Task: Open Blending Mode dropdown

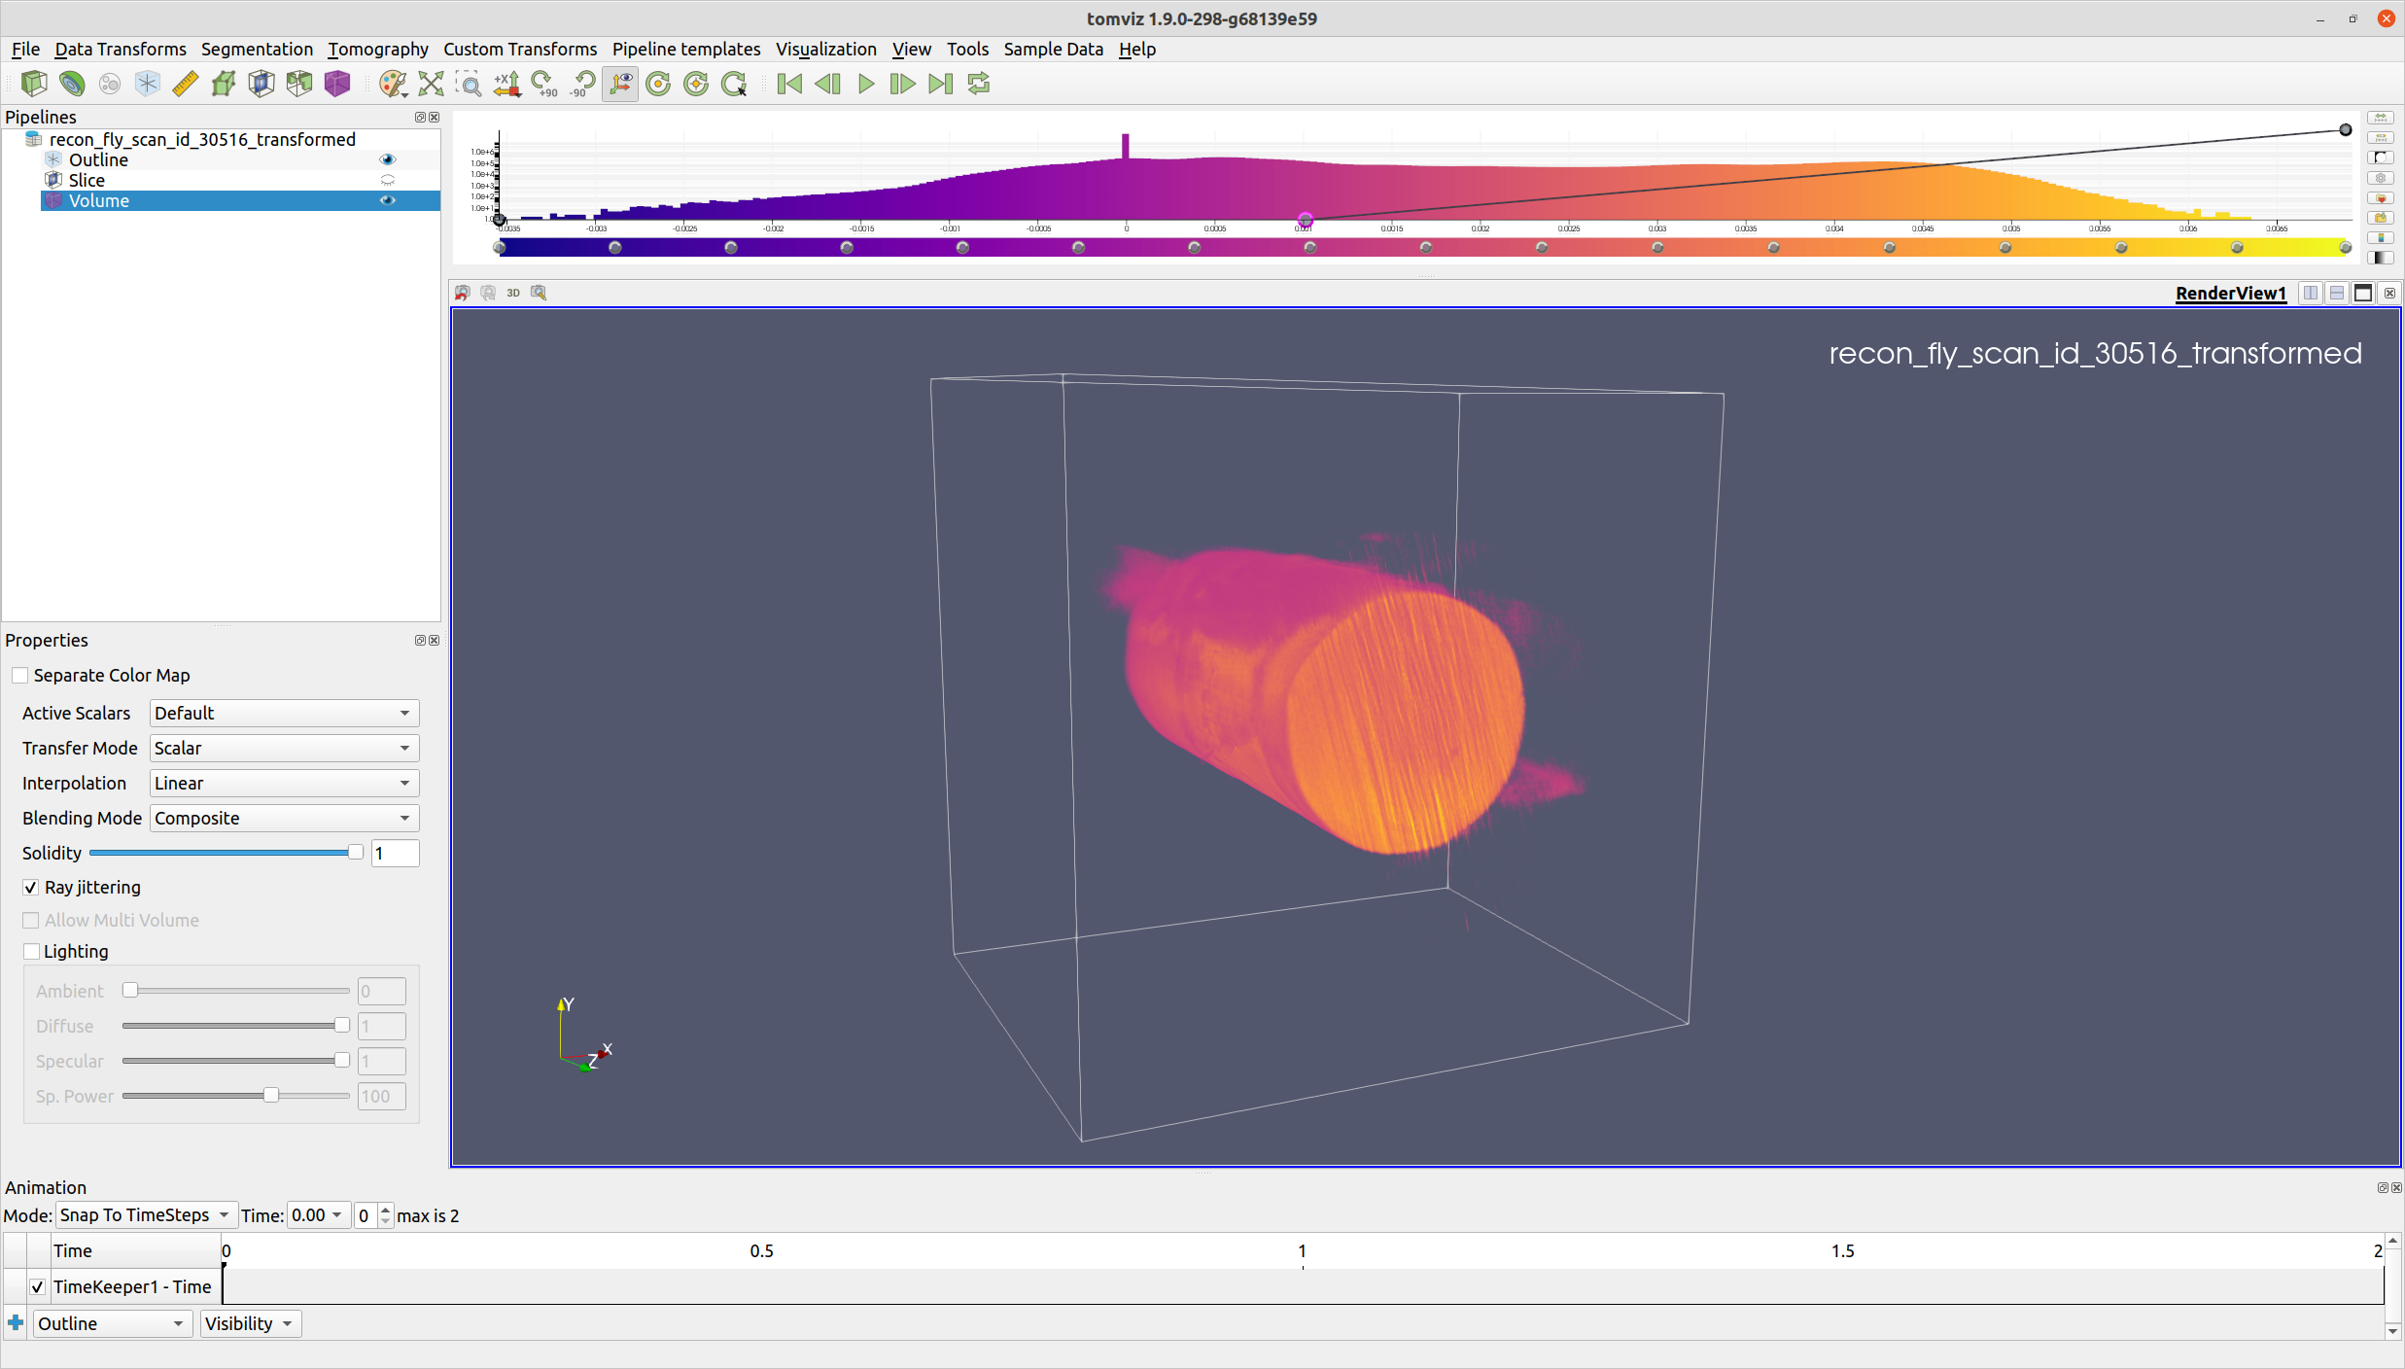Action: (284, 819)
